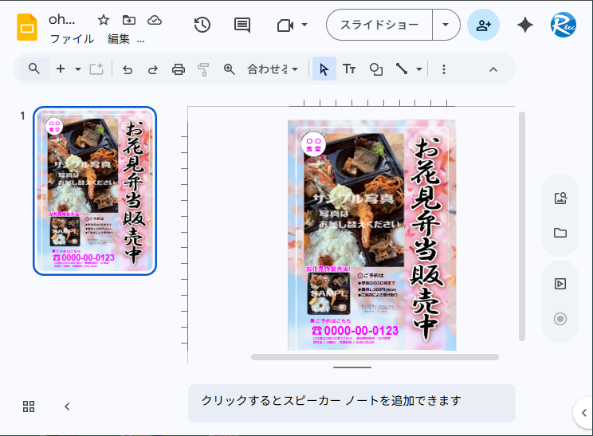Open the ファイル menu

[x=72, y=39]
